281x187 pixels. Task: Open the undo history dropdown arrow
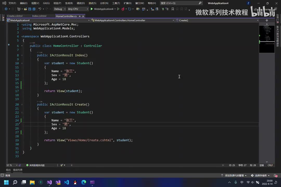(43, 9)
